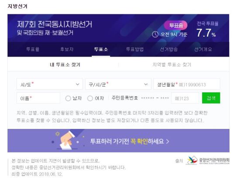Viewport: 240px width, 179px height.
Task: Click the voting hand illustration in the banner
Action: point(67,140)
